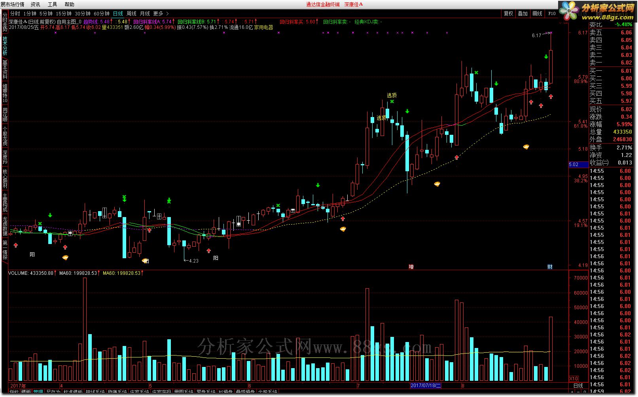The width and height of the screenshot is (638, 397).
Task: Click the 涨幅 5.99% value
Action: click(624, 124)
